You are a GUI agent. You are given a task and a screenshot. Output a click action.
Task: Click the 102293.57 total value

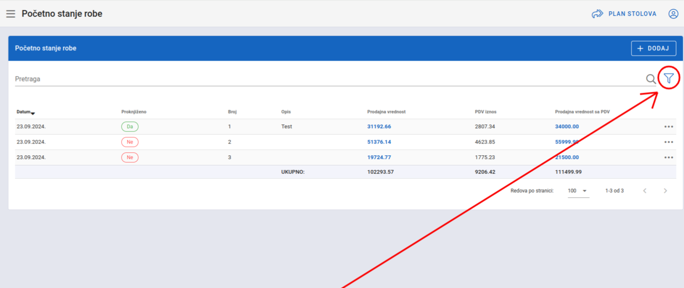pyautogui.click(x=380, y=172)
